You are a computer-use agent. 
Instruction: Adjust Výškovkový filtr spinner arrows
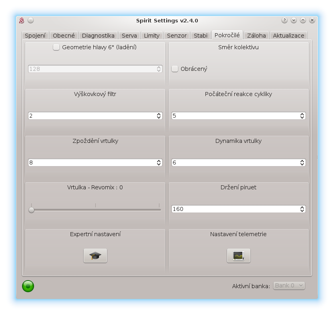[159, 116]
